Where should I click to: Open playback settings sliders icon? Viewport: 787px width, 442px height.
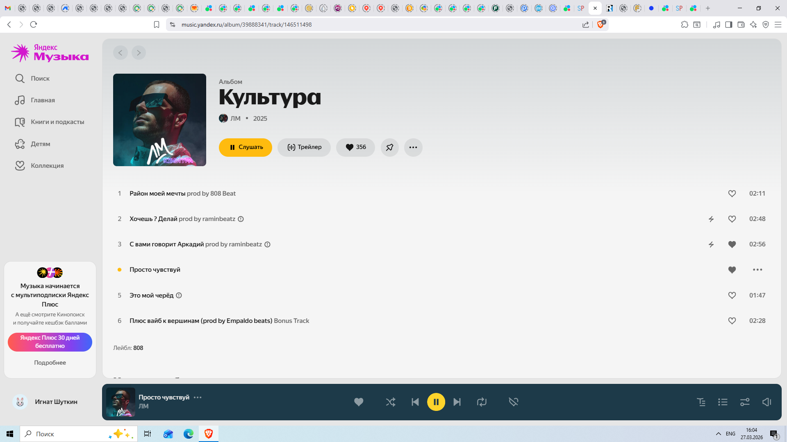[x=745, y=402]
